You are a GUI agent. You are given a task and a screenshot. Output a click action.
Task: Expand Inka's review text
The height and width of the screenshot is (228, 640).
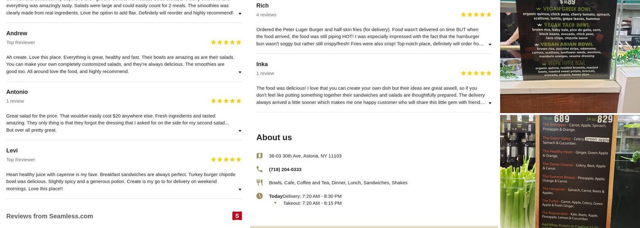(490, 103)
